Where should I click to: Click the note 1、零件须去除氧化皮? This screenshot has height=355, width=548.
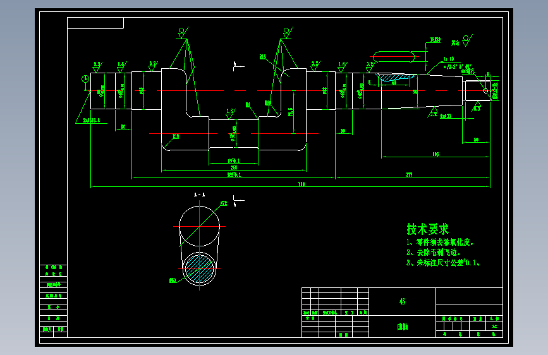[x=440, y=242]
